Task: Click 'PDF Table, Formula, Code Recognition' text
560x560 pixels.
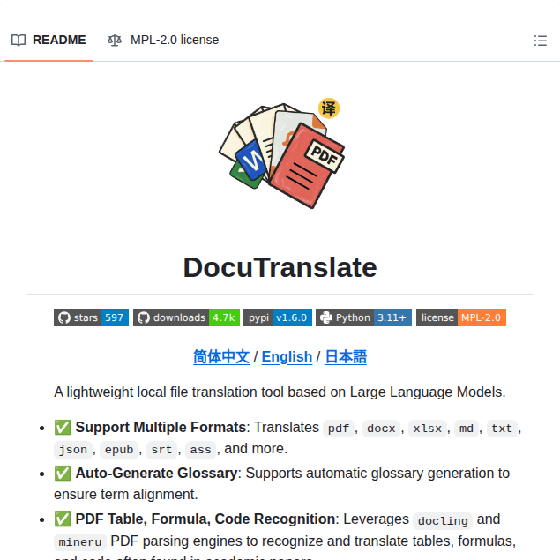Action: 205,519
